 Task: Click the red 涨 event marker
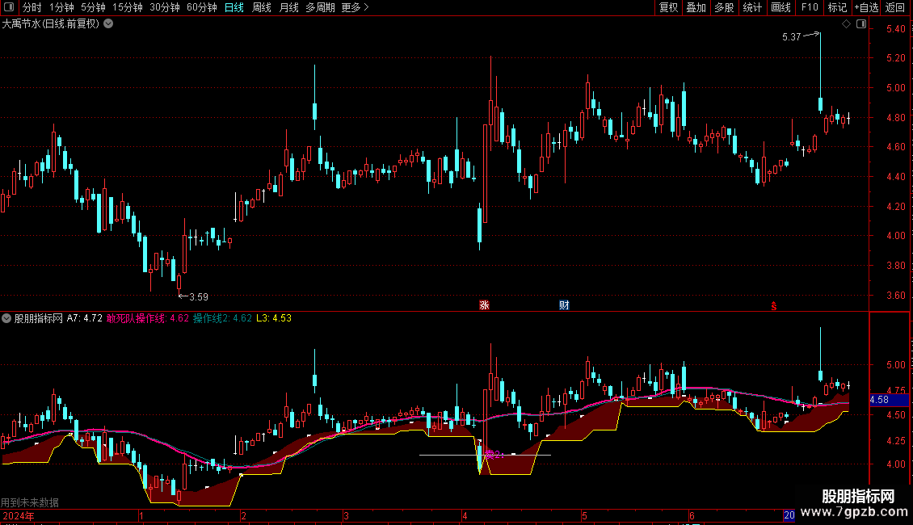(484, 305)
